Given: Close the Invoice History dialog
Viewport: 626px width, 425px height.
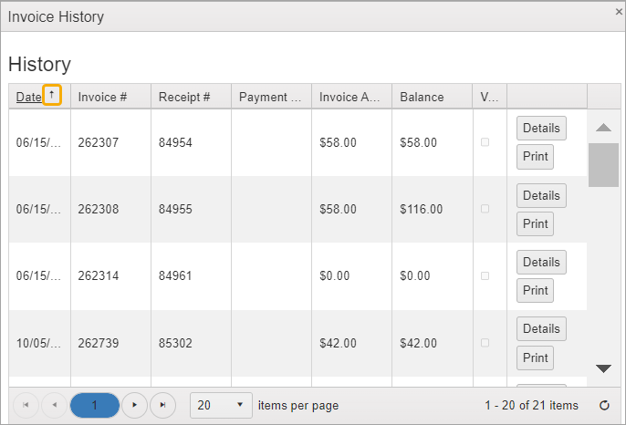Looking at the screenshot, I should (x=619, y=12).
